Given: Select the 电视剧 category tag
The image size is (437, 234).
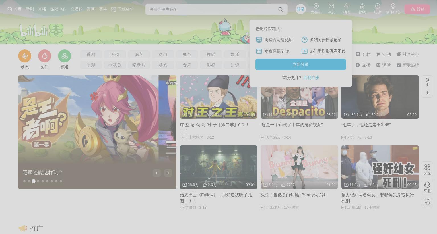Looking at the screenshot, I should (115, 65).
